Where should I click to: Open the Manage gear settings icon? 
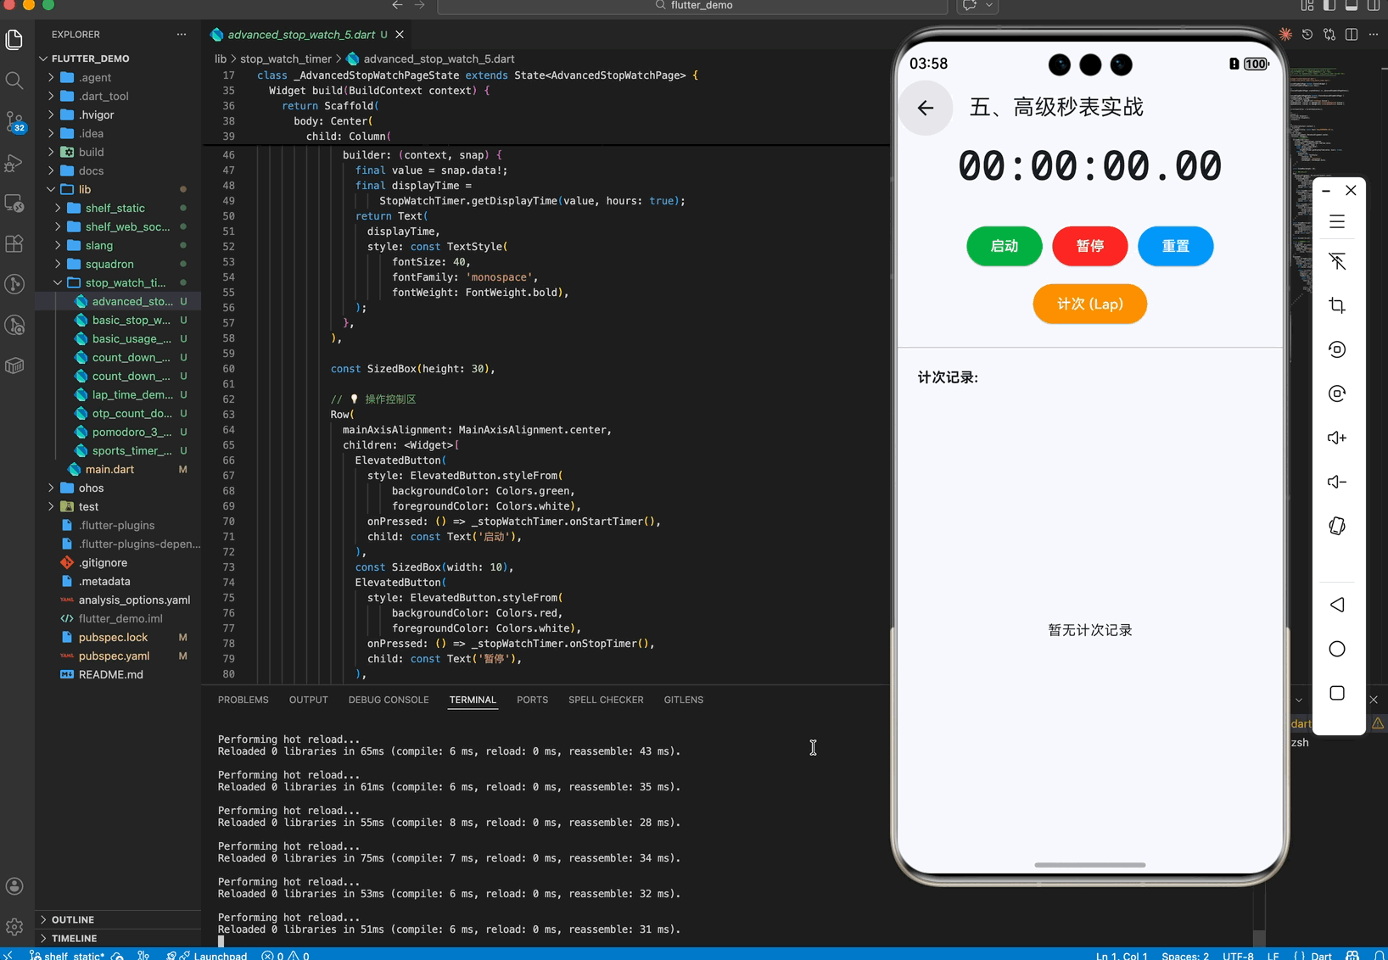point(14,927)
